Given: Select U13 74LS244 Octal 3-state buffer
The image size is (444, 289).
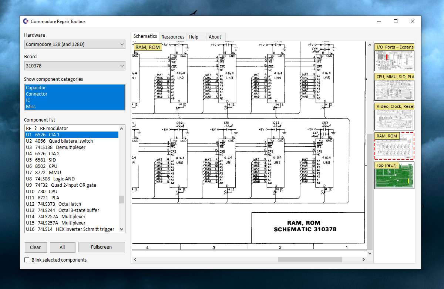Looking at the screenshot, I should coord(72,210).
